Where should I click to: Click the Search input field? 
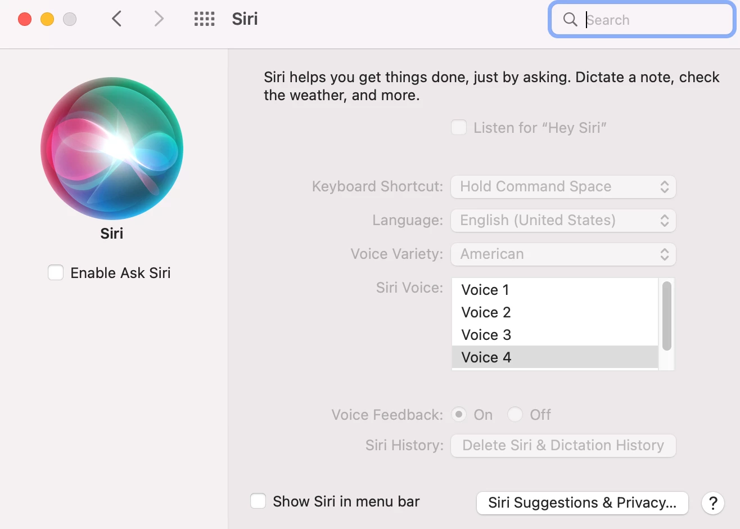[642, 20]
